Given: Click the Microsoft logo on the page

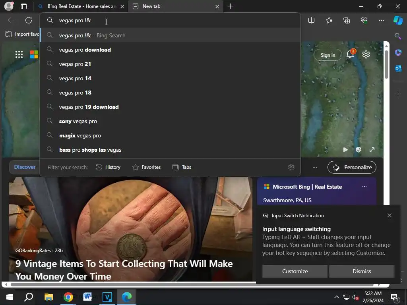Looking at the screenshot, I should 34,54.
